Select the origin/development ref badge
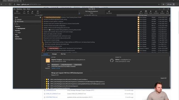Image resolution: width=179 pixels, height=100 pixels. click(66, 65)
